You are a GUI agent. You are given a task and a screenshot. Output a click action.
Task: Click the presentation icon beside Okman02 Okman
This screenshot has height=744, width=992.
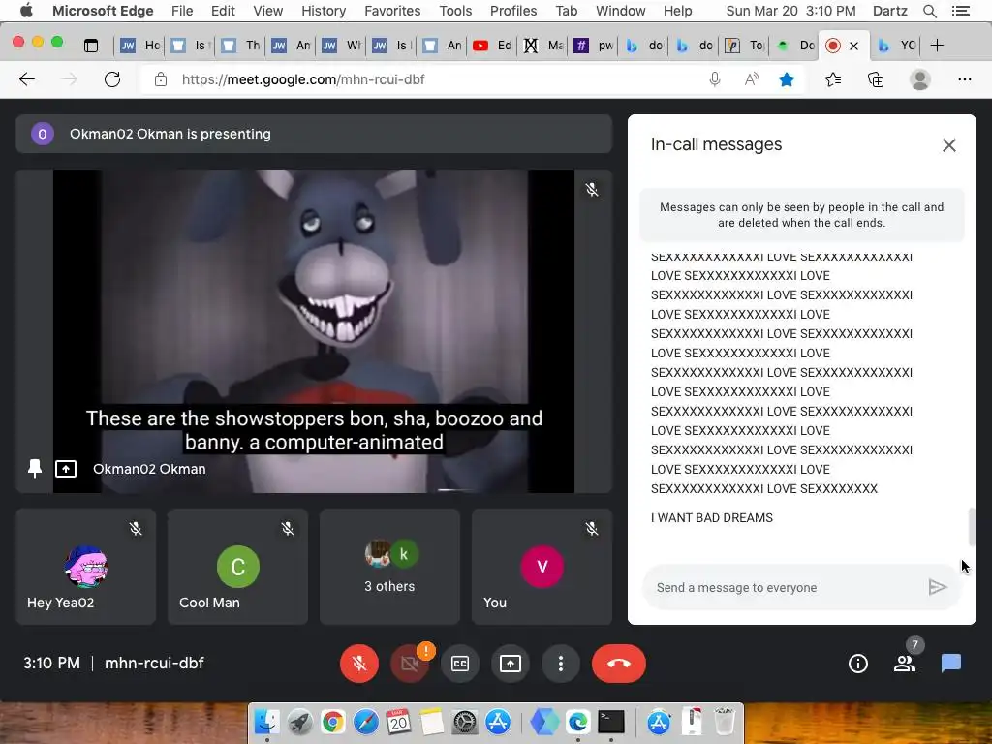(66, 469)
